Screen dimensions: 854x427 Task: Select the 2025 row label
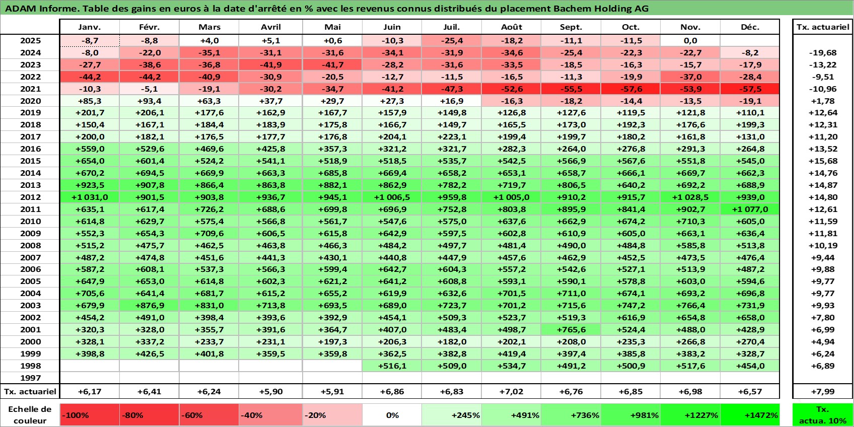[30, 41]
